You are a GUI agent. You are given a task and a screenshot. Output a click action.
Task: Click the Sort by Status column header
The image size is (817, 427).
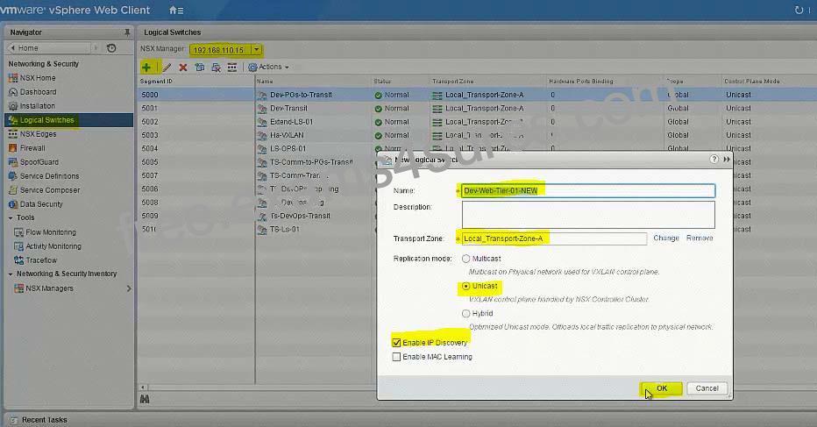(400, 82)
